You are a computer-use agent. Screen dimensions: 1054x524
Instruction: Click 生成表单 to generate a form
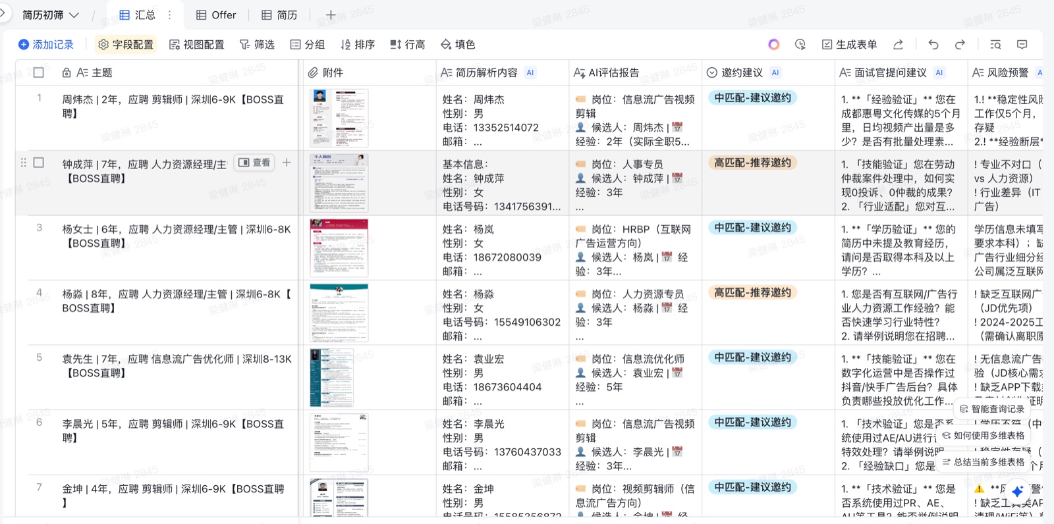[849, 44]
